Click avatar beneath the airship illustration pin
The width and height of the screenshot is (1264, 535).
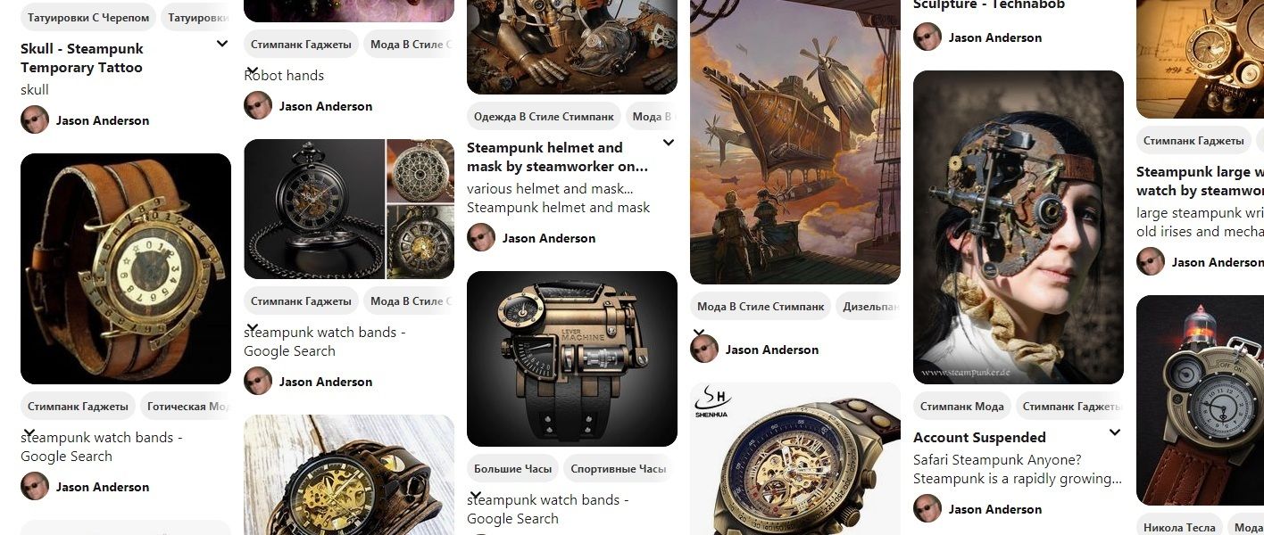(704, 349)
